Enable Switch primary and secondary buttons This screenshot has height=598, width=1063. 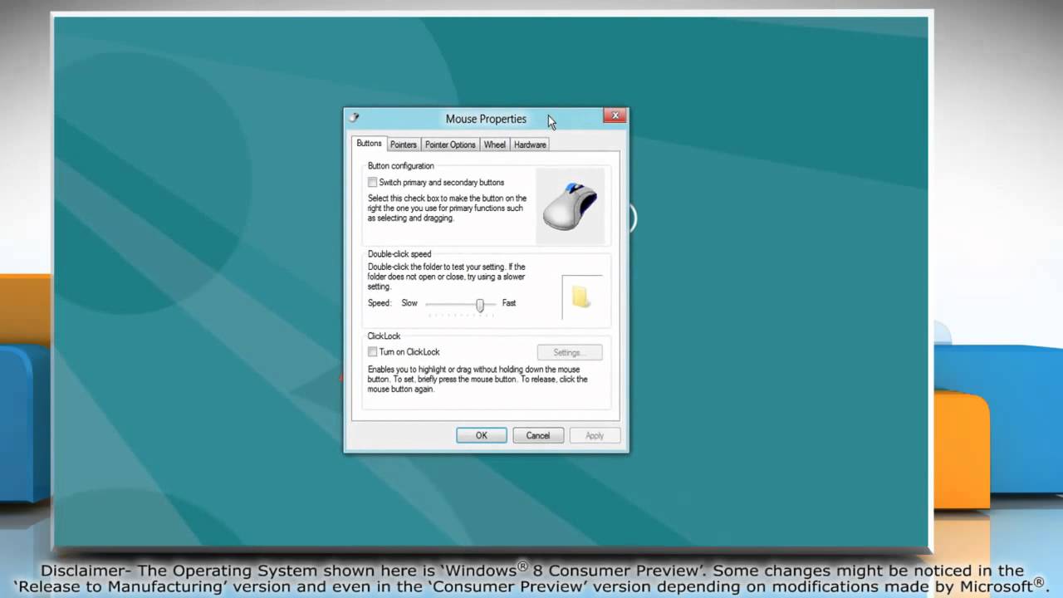(373, 183)
